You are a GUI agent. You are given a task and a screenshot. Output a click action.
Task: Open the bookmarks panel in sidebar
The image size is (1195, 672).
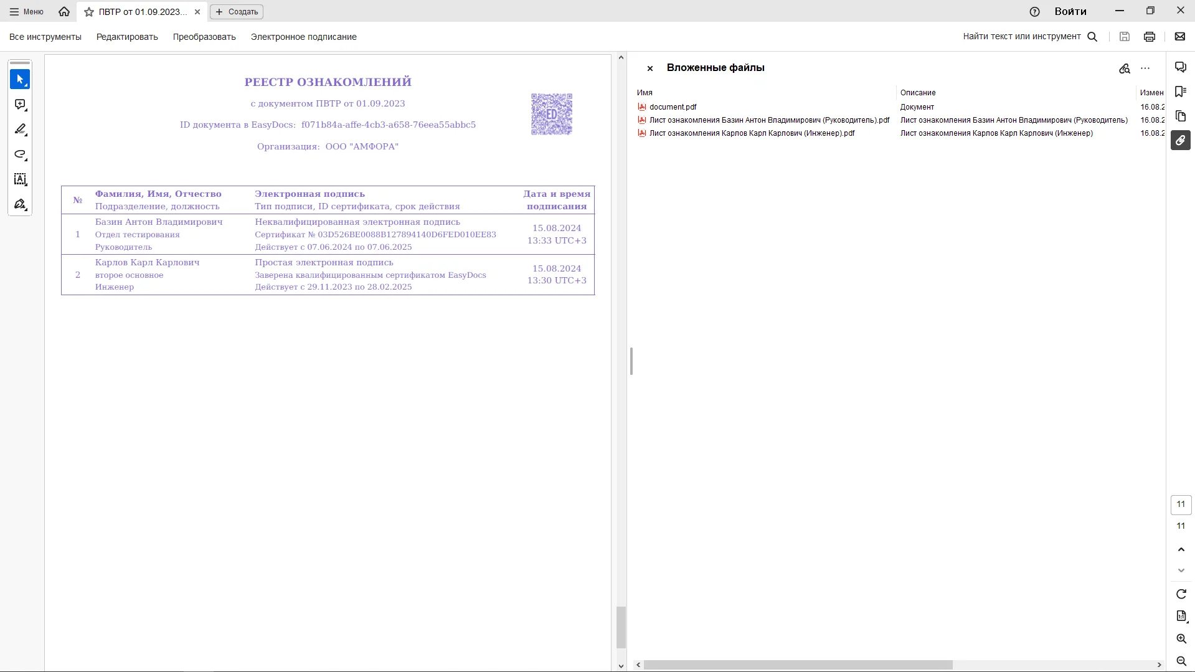1180,92
